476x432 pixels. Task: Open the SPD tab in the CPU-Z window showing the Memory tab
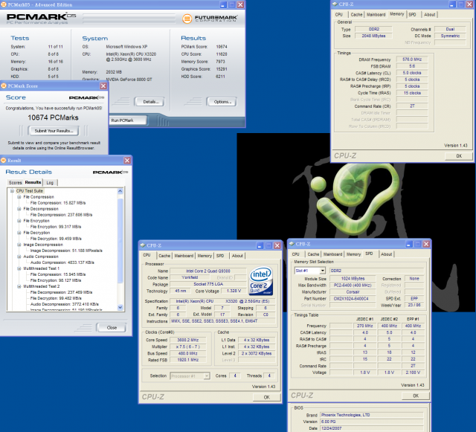tap(412, 15)
